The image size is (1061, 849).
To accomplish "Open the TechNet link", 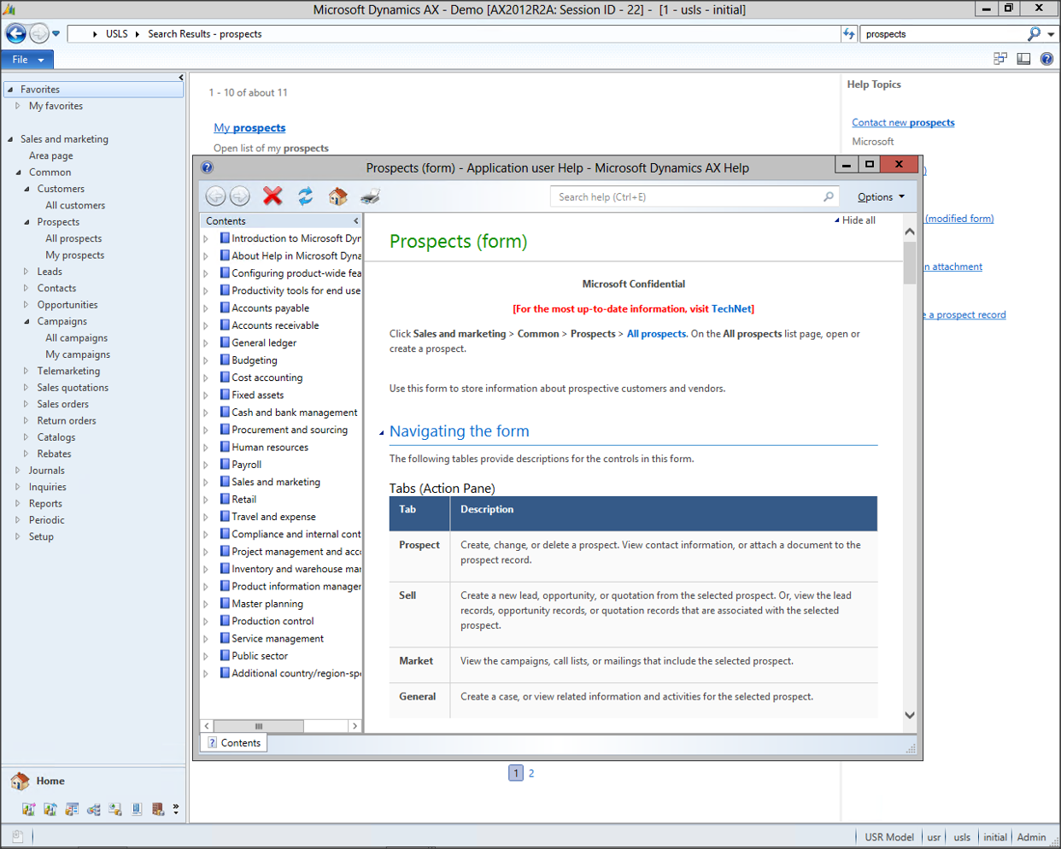I will pyautogui.click(x=731, y=309).
